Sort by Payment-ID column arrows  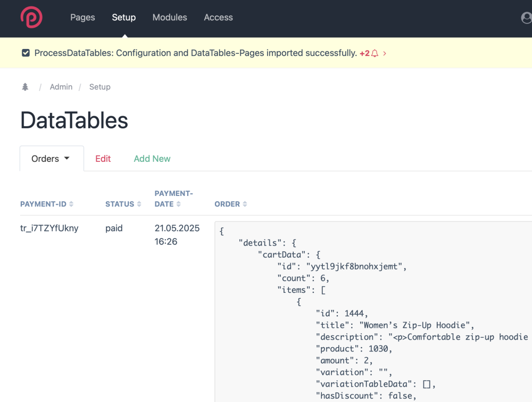71,204
